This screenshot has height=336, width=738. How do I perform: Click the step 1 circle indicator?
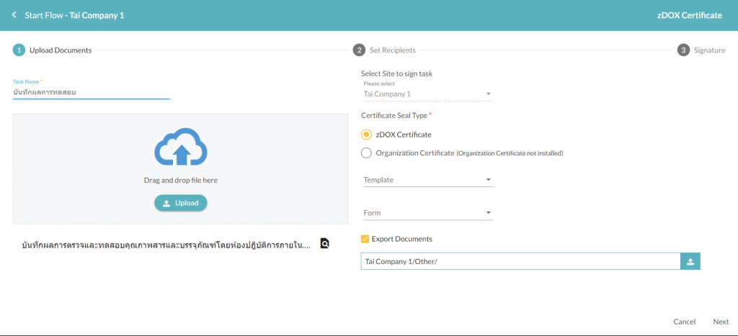coord(19,50)
